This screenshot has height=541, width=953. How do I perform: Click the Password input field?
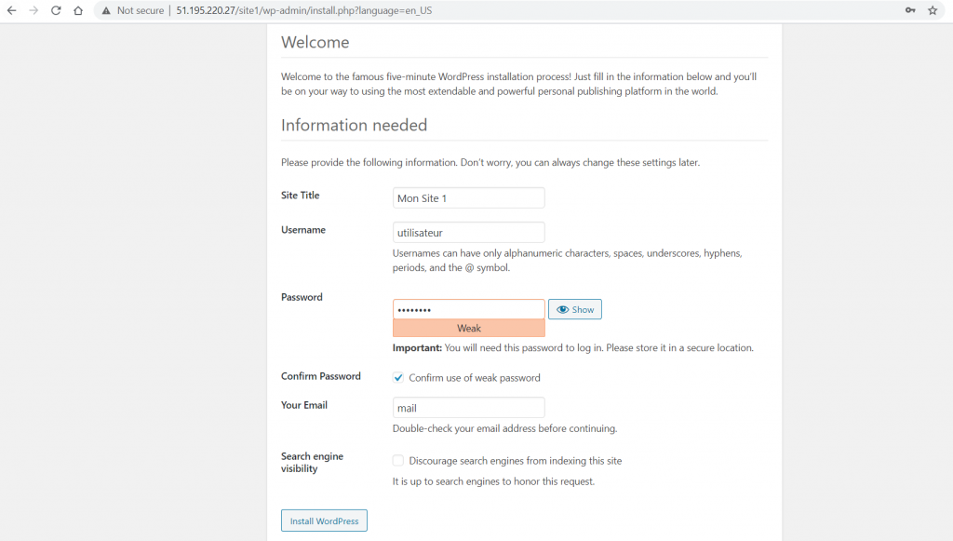pos(469,309)
